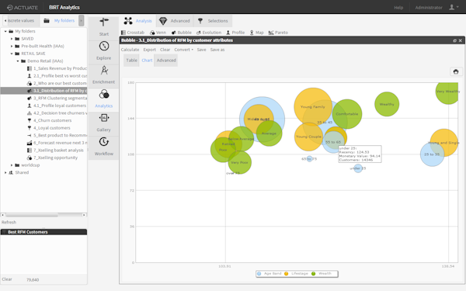Image resolution: width=466 pixels, height=291 pixels.
Task: Select the Bubble analysis tool
Action: [x=181, y=33]
